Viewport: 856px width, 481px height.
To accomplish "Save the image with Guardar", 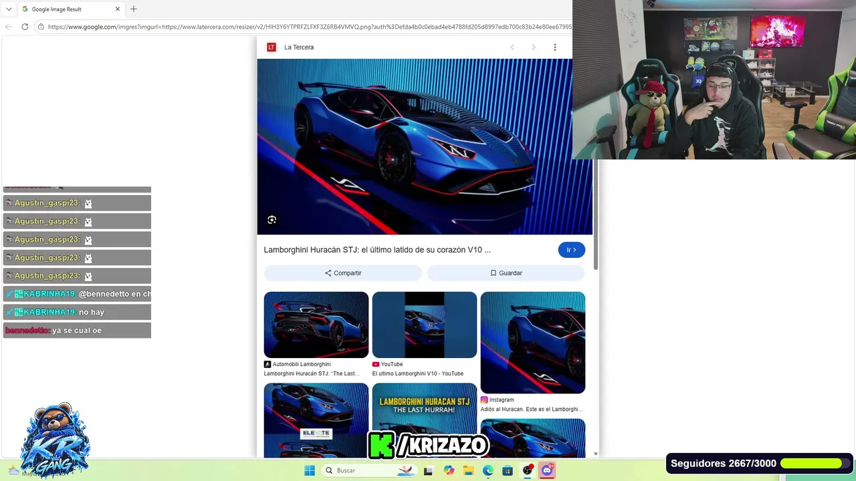I will 506,273.
